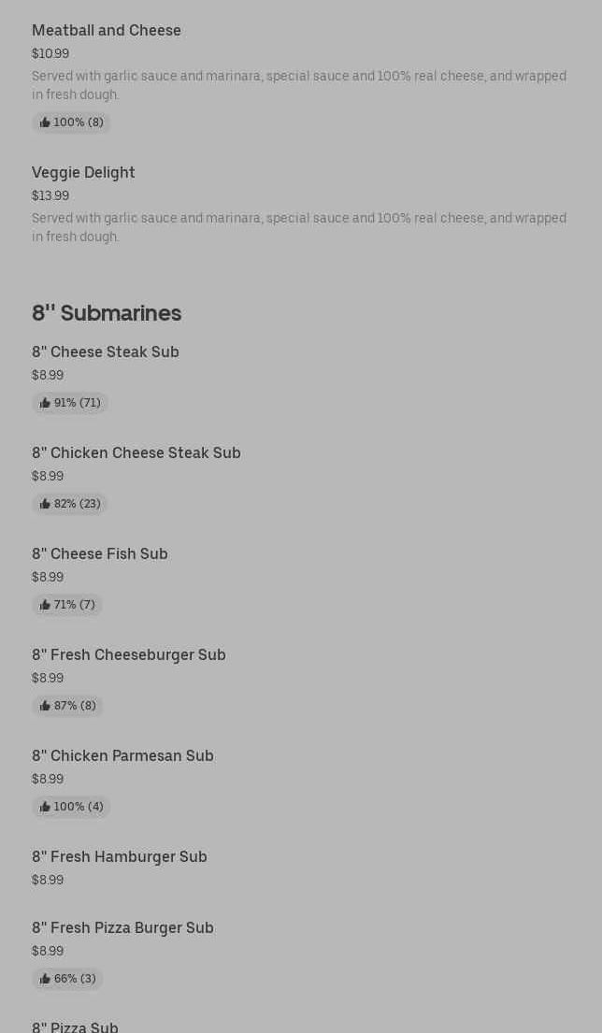Click thumbs-up icon under 8" Fresh Pizza Burger Sub
602x1033 pixels.
point(45,979)
